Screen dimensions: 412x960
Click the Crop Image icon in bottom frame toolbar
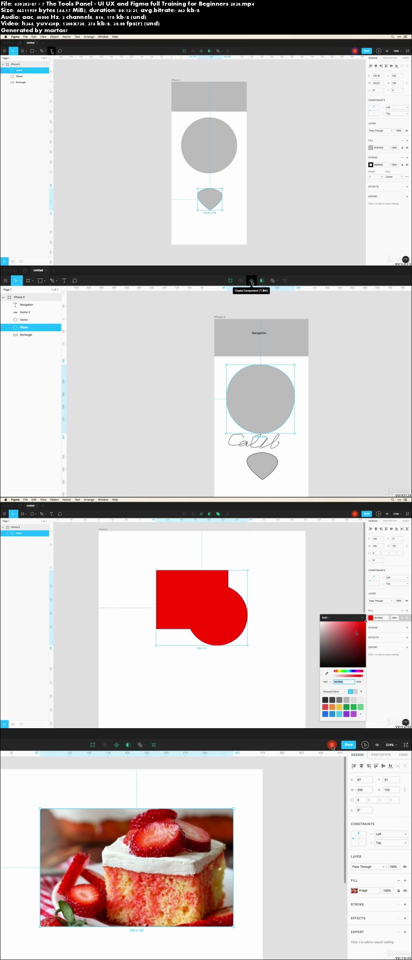tap(153, 745)
